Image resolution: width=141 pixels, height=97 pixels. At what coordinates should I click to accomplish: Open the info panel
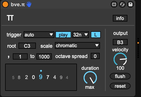coord(120,18)
